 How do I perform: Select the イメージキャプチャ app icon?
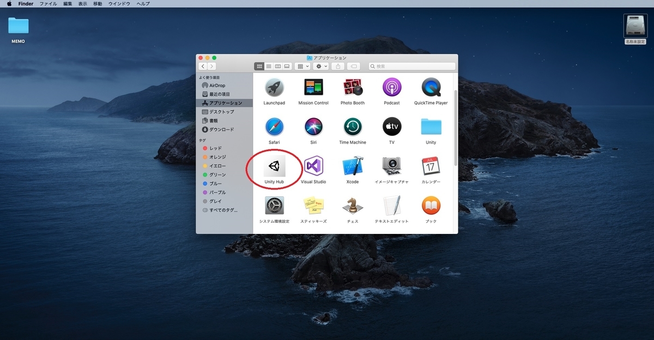click(x=392, y=166)
